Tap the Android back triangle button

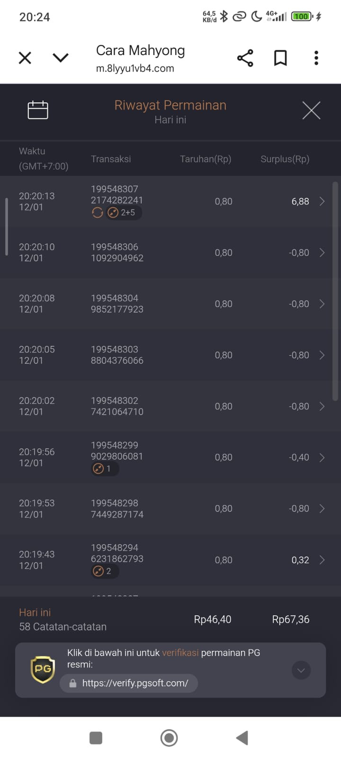242,738
